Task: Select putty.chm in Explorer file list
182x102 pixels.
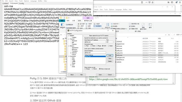Action: pos(119,53)
